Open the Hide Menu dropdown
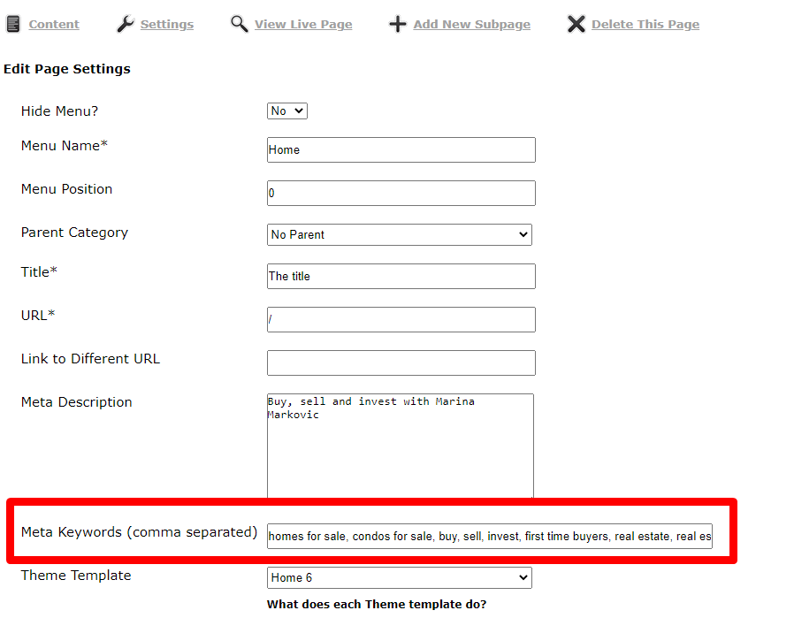794x618 pixels. pyautogui.click(x=287, y=111)
